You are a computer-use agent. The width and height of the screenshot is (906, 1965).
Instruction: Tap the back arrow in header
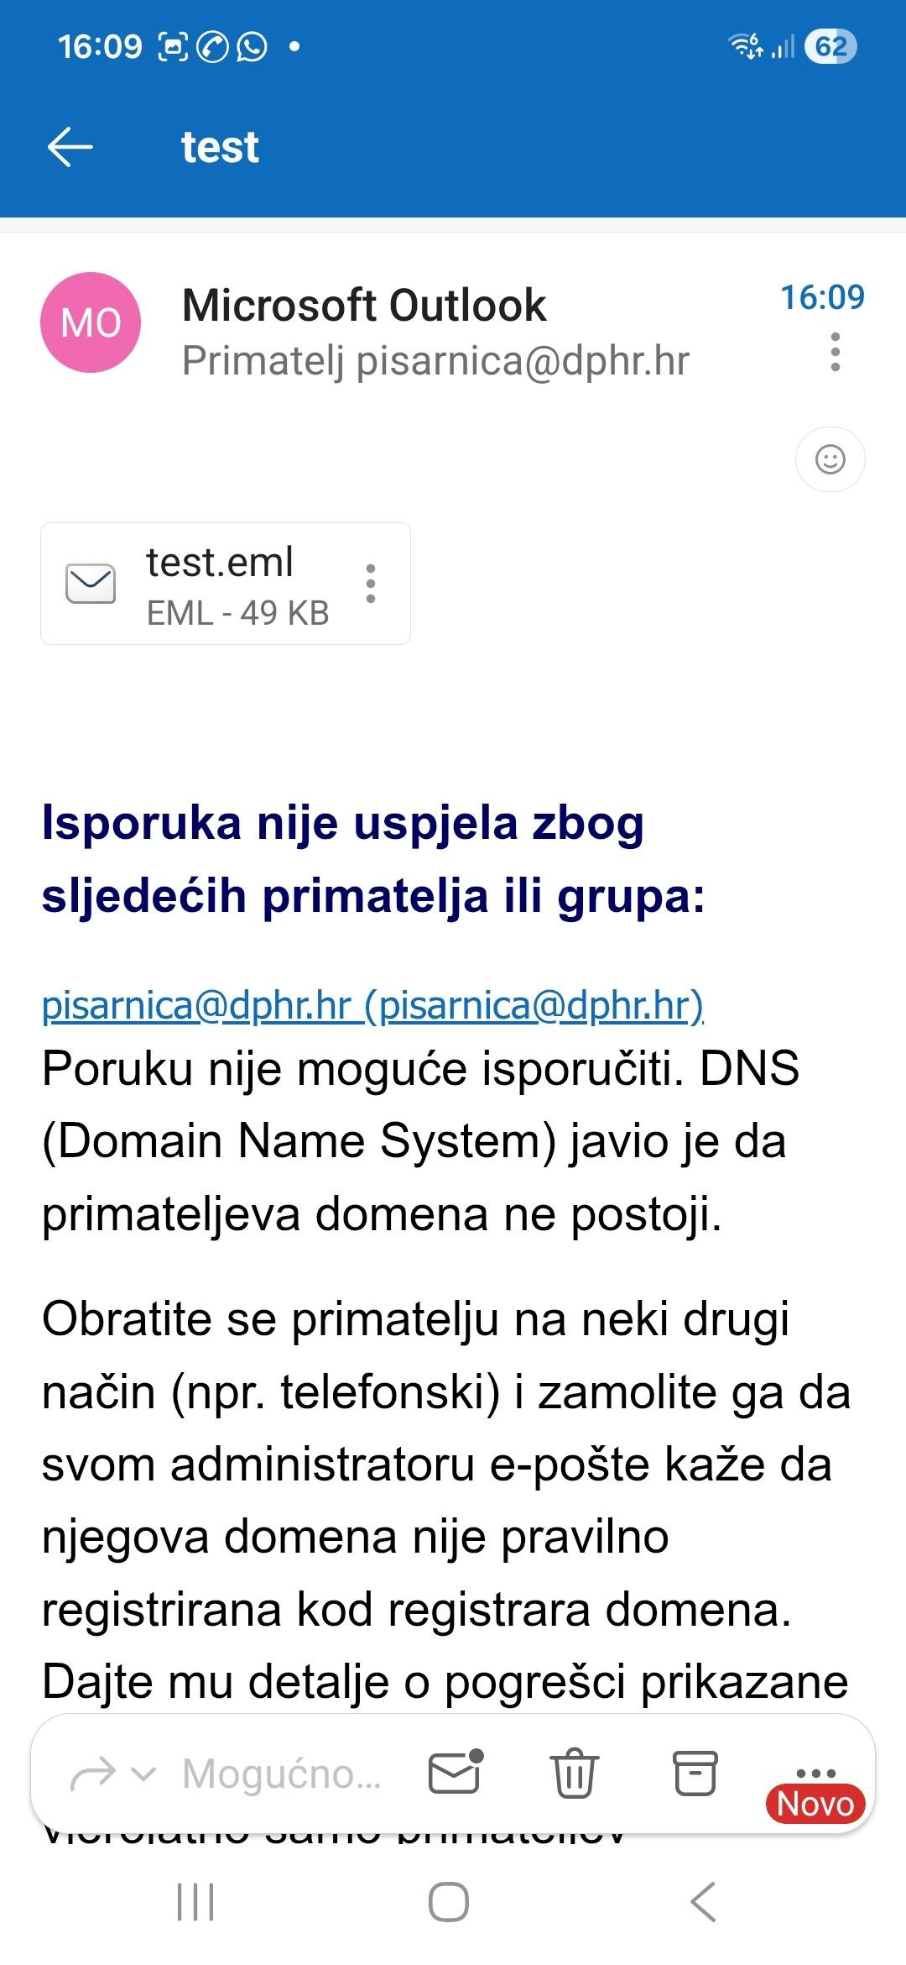(x=70, y=147)
